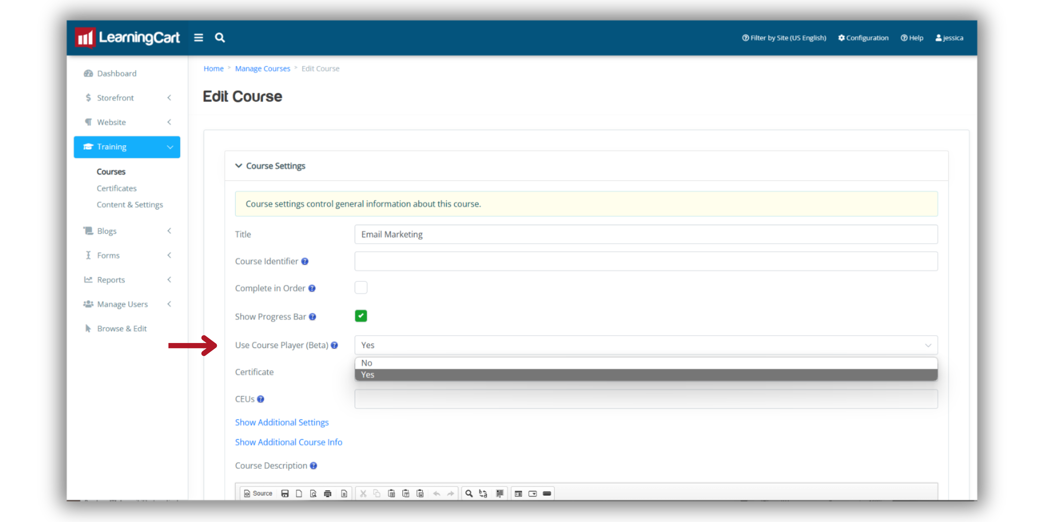The width and height of the screenshot is (1044, 522).
Task: Click the LearningCart logo
Action: [127, 38]
